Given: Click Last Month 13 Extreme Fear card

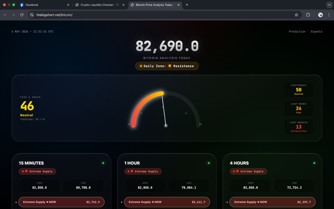Looking at the screenshot, I should pos(299,127).
